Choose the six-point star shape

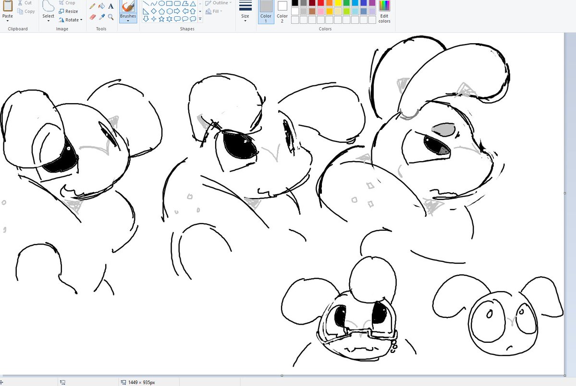tap(170, 19)
